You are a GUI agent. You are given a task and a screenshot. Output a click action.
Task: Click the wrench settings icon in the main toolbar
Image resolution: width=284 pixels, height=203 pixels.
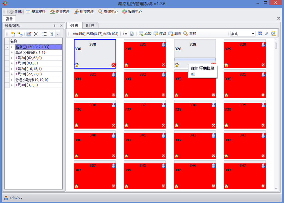267,33
